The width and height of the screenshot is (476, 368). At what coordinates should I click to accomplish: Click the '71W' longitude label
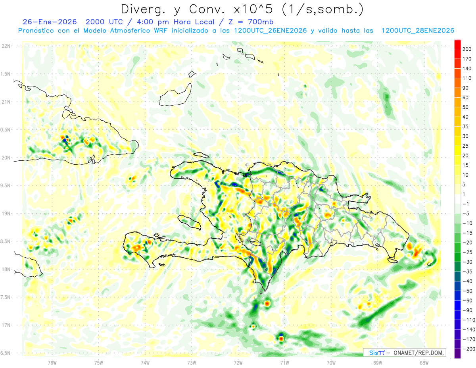pos(284,362)
